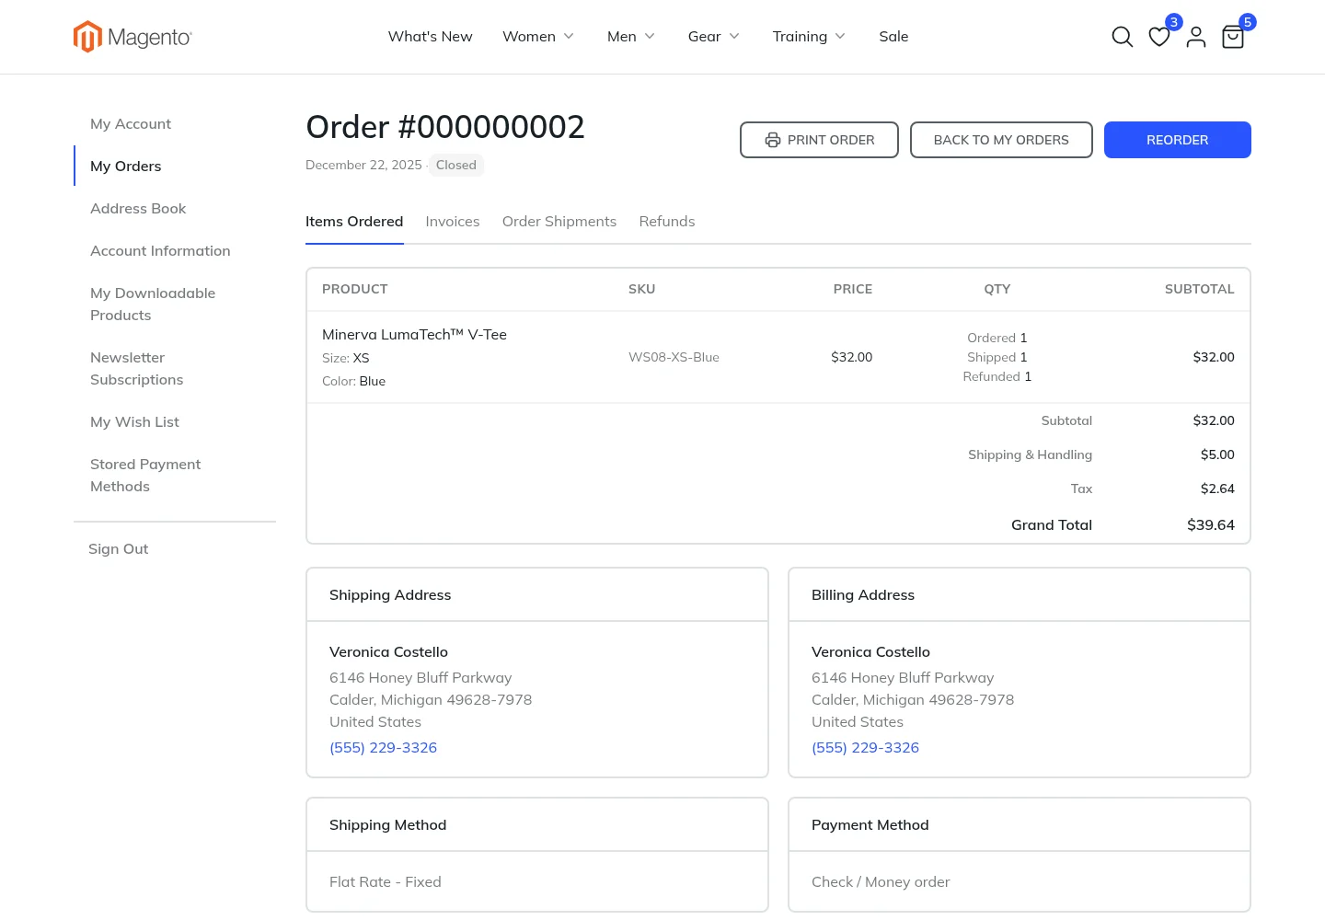Open wish list heart icon
The image size is (1325, 920).
pos(1159,37)
